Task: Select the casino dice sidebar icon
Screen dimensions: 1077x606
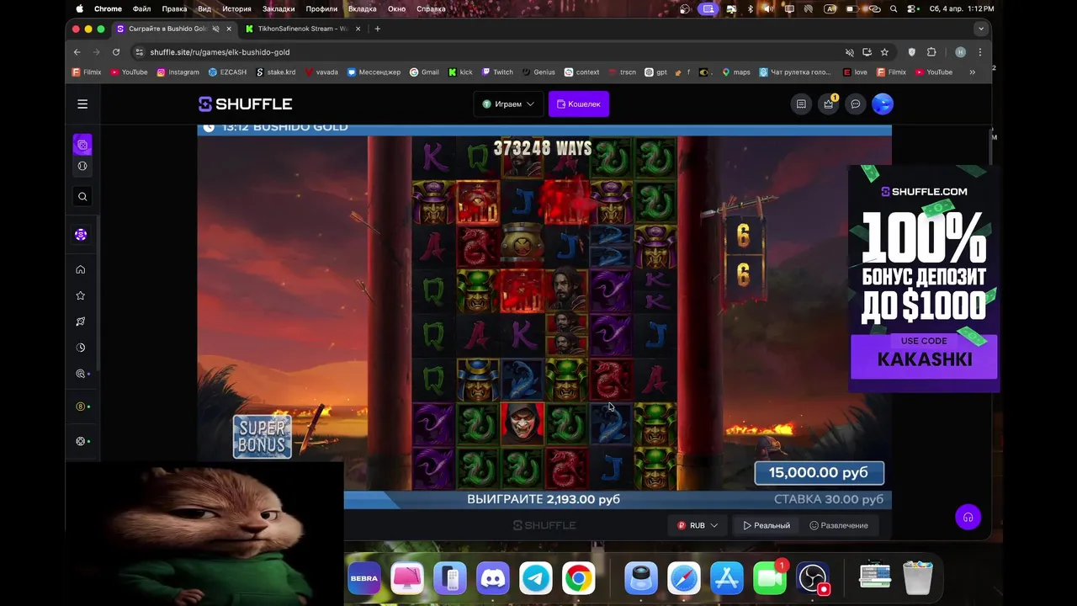Action: point(82,145)
